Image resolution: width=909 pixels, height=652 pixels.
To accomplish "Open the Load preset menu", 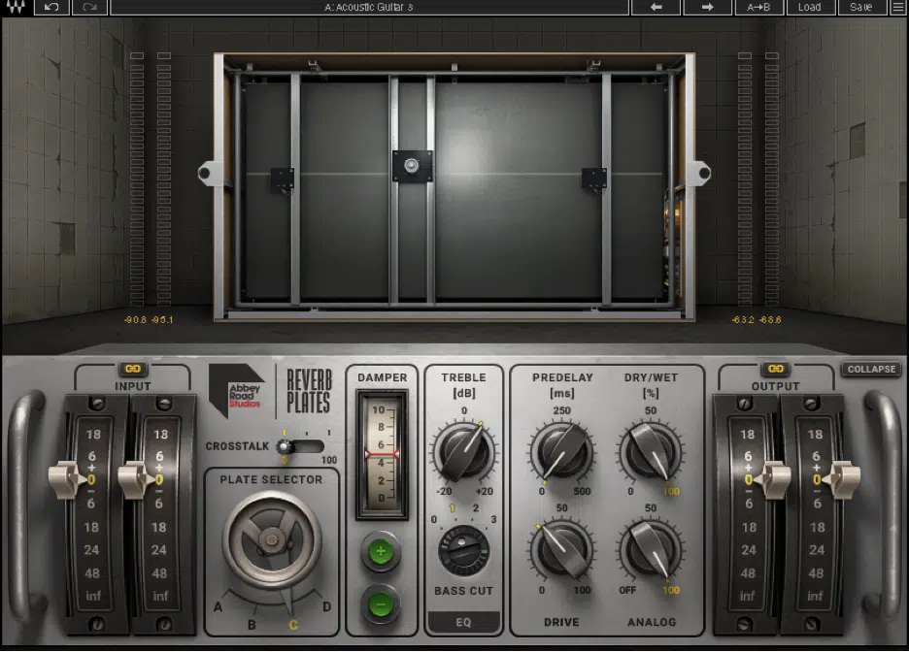I will tap(809, 7).
